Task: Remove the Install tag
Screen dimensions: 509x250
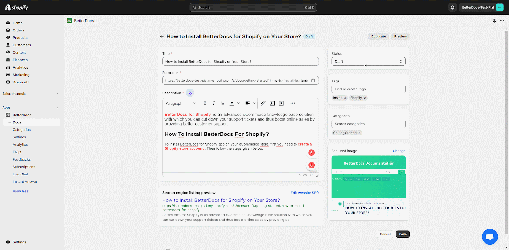Action: (x=345, y=98)
